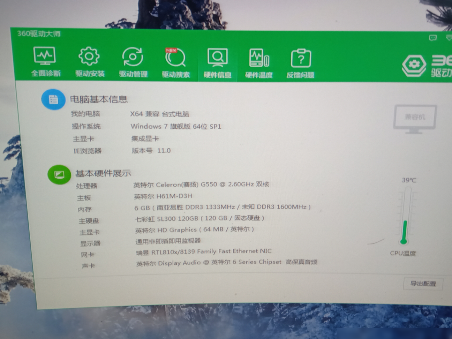Viewport: 452px width, 339px height.
Task: Click the 我的电脑 label
Action: (x=85, y=114)
